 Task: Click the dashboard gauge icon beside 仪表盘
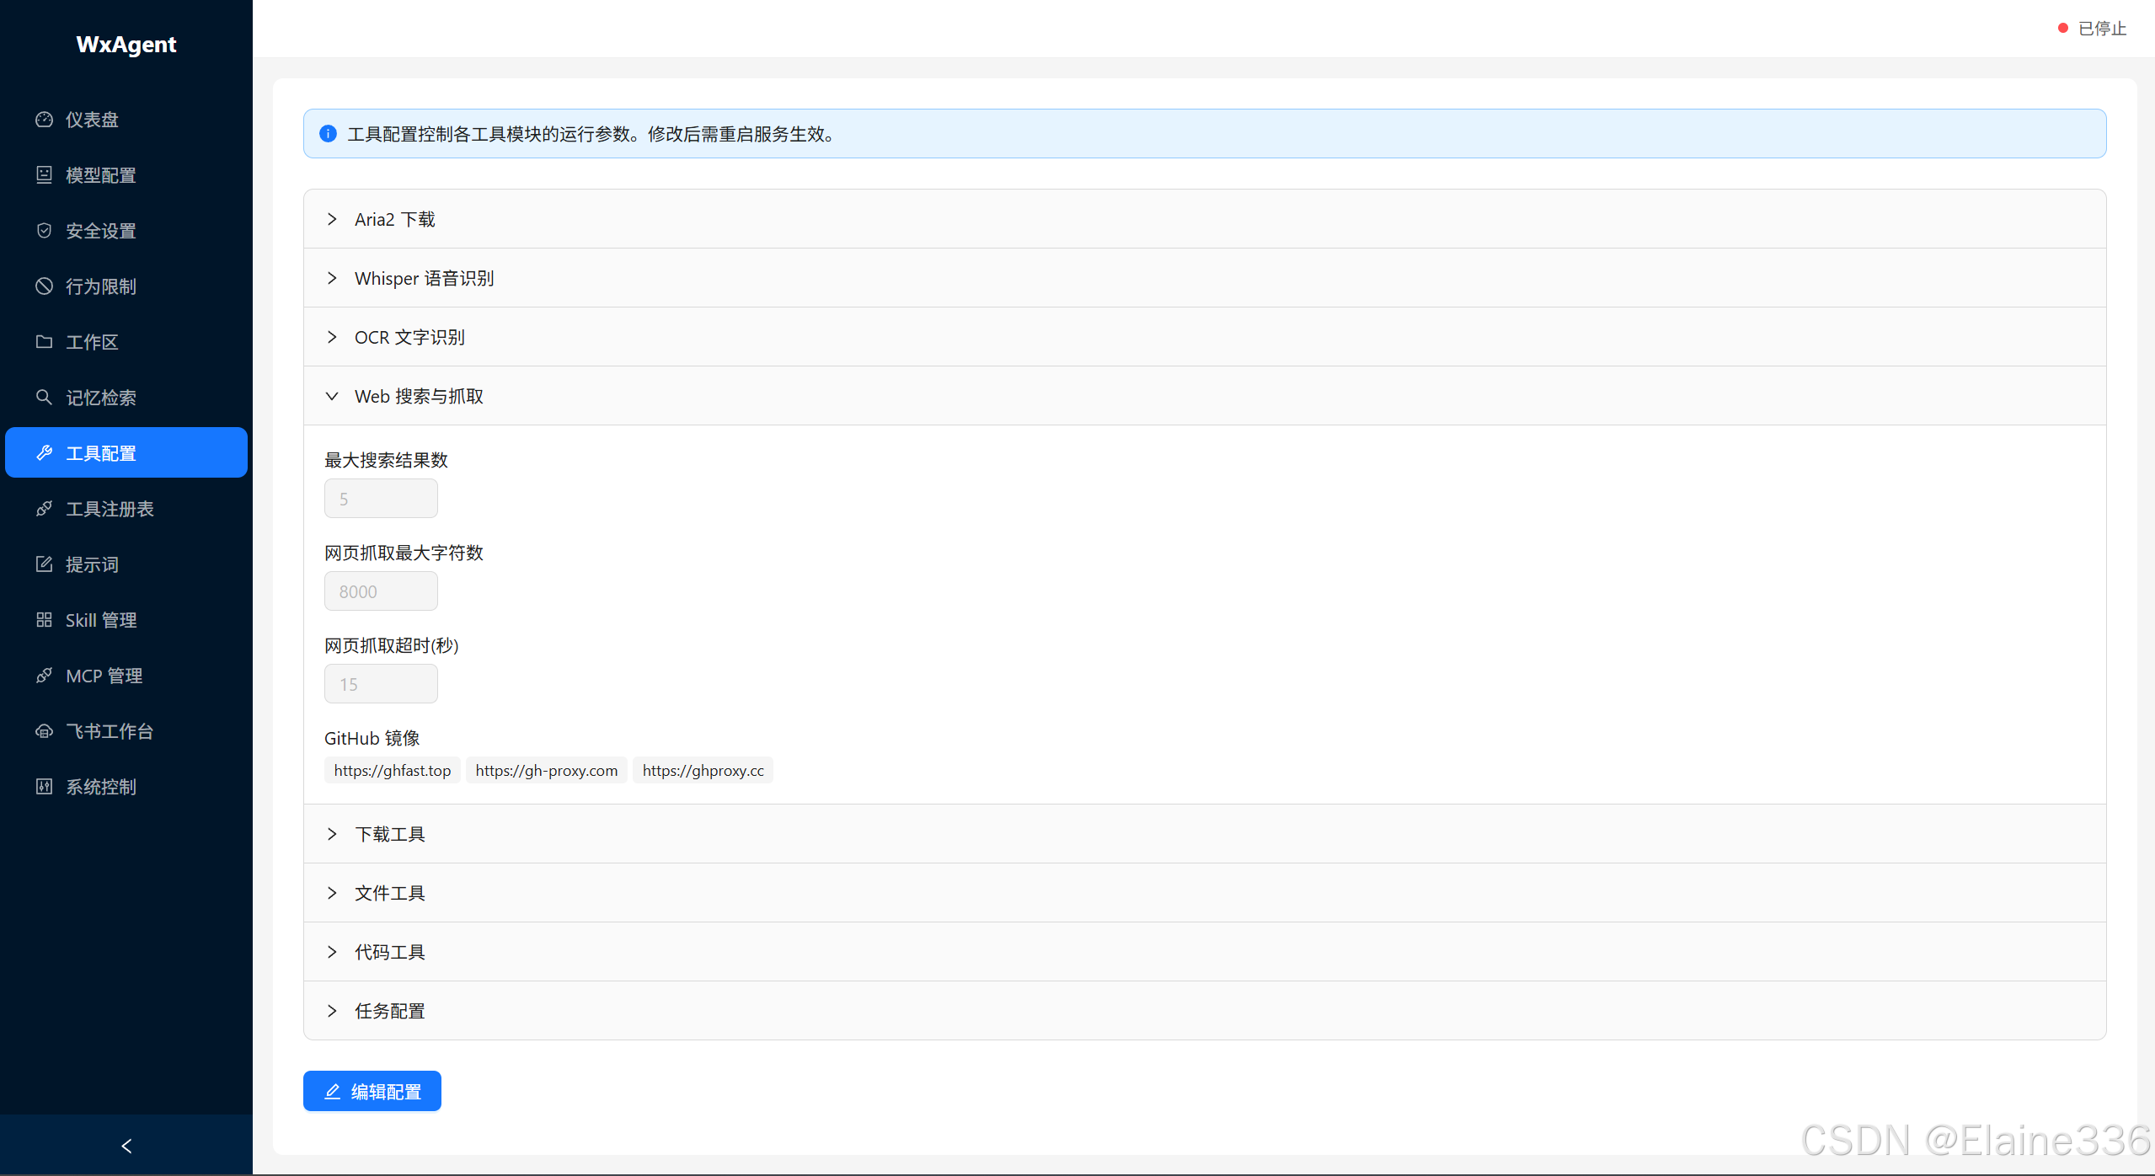point(45,120)
